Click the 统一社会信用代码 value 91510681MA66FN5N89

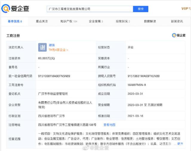[54, 76]
